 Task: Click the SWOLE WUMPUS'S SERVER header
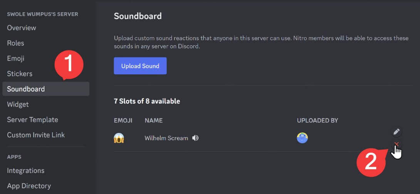(43, 14)
